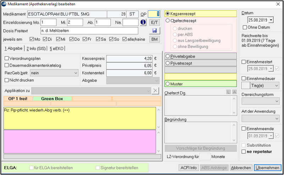Choose ohne Bewilligung sub-option

tap(175, 47)
